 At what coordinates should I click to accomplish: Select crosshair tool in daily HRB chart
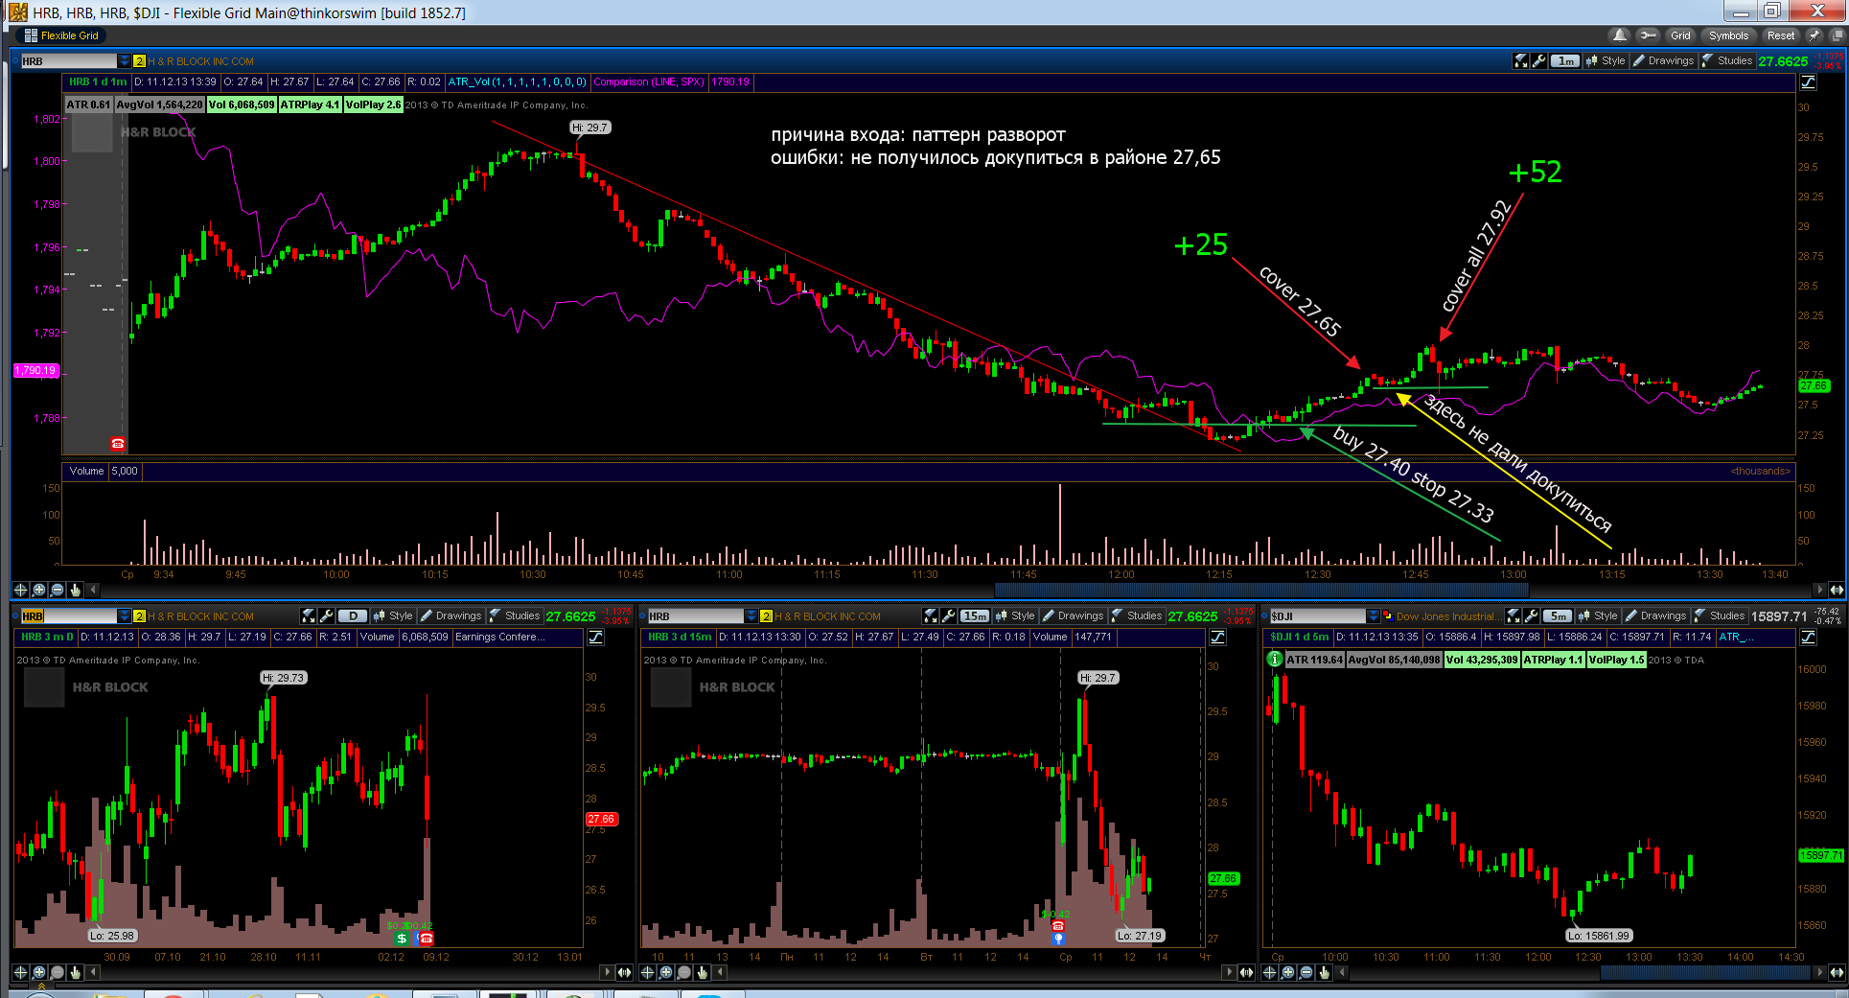pyautogui.click(x=20, y=972)
